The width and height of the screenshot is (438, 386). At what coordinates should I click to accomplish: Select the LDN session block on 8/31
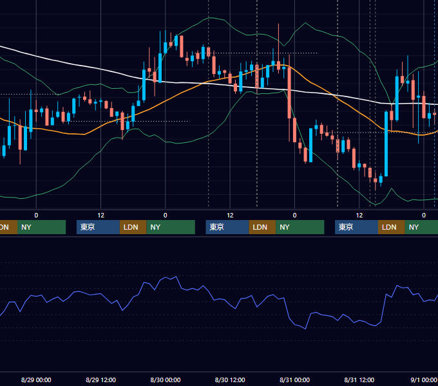tap(392, 227)
